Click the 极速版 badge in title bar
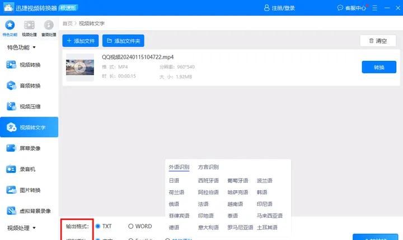Screen dimensions: 403x240 [x=68, y=8]
